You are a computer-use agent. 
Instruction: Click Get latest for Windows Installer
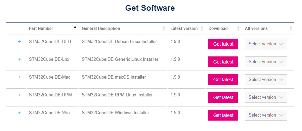[x=223, y=115]
